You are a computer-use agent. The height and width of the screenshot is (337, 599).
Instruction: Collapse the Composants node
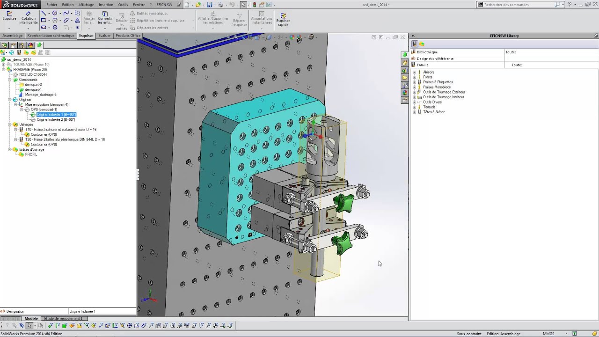(x=9, y=80)
